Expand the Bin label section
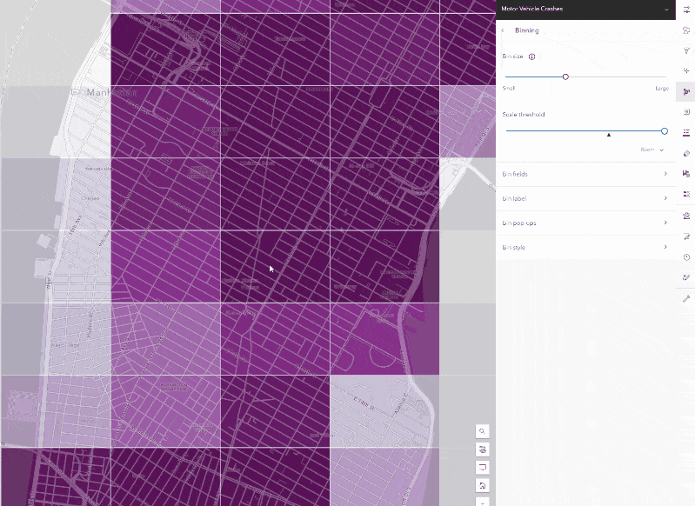The height and width of the screenshot is (506, 695). click(585, 198)
